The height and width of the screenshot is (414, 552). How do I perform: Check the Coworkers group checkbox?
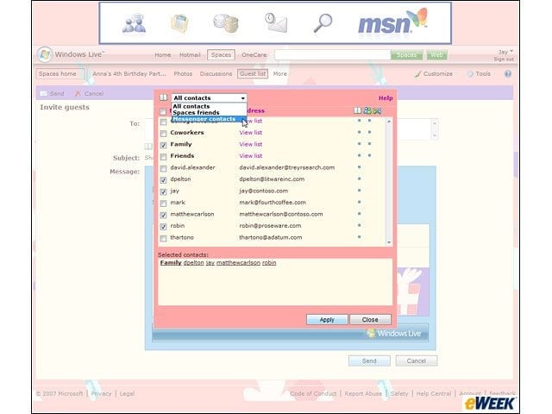pyautogui.click(x=163, y=134)
